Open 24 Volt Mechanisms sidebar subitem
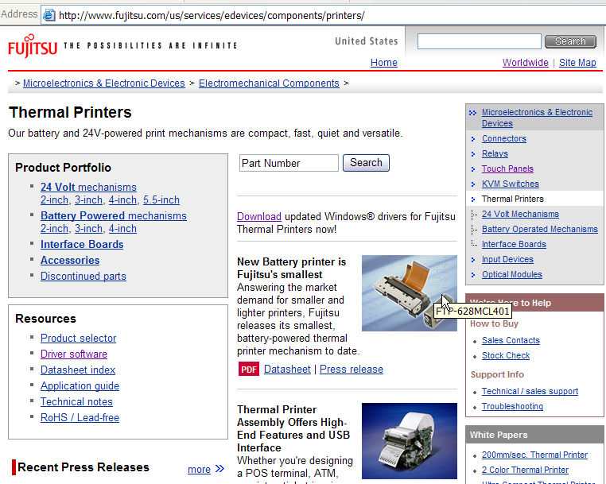This screenshot has width=606, height=484. coord(520,214)
